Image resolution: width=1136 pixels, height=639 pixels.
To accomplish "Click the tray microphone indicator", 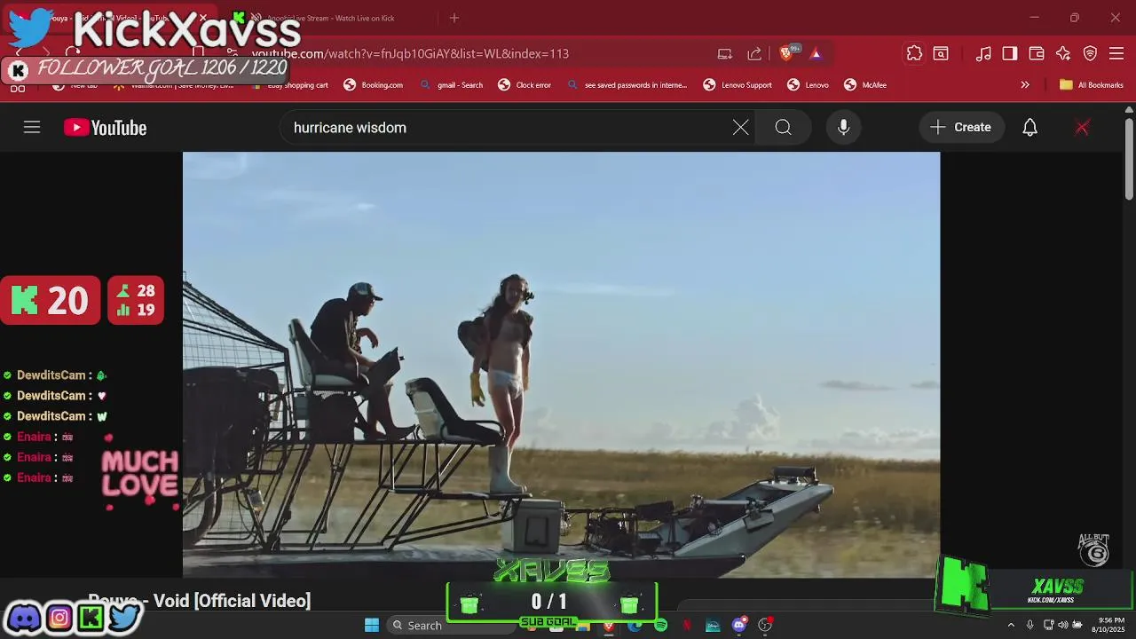I will (1029, 625).
